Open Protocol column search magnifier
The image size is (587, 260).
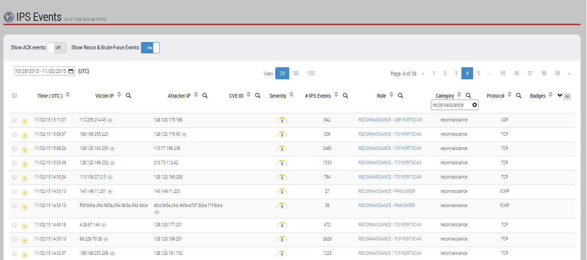[519, 95]
